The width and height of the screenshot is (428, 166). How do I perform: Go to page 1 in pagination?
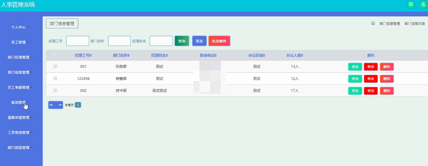pos(78,105)
